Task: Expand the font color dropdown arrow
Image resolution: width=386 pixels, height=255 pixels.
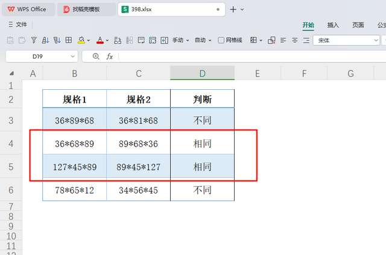Action: click(x=107, y=40)
